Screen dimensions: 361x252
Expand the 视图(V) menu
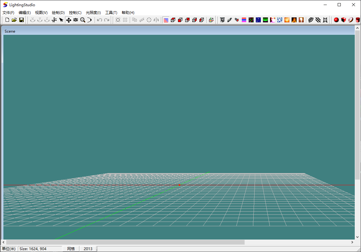41,13
